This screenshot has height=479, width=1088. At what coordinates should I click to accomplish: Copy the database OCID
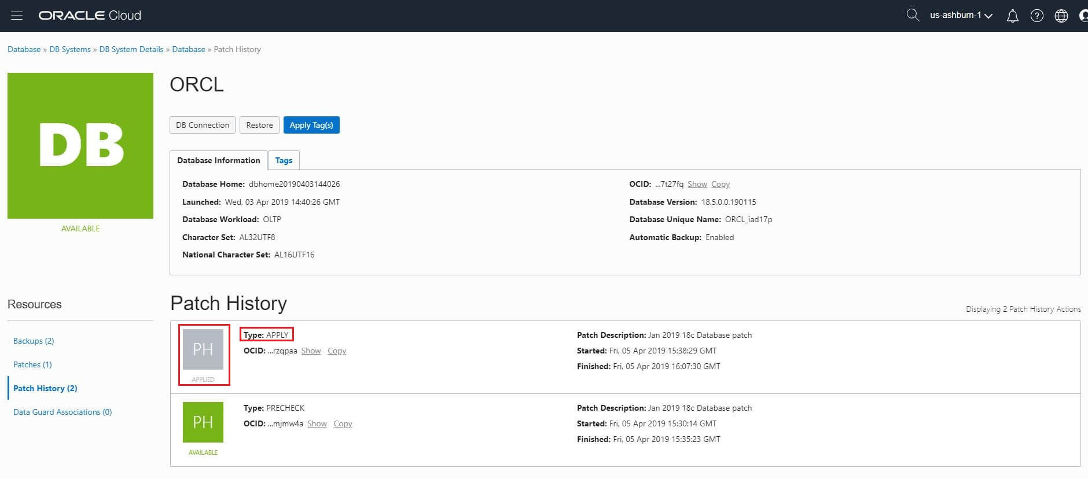(x=721, y=184)
